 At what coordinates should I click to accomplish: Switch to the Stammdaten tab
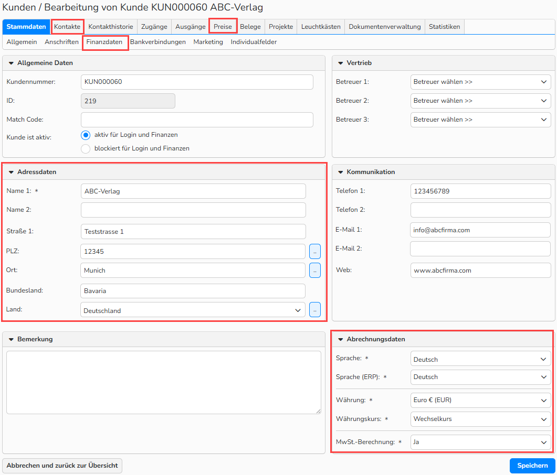coord(26,27)
